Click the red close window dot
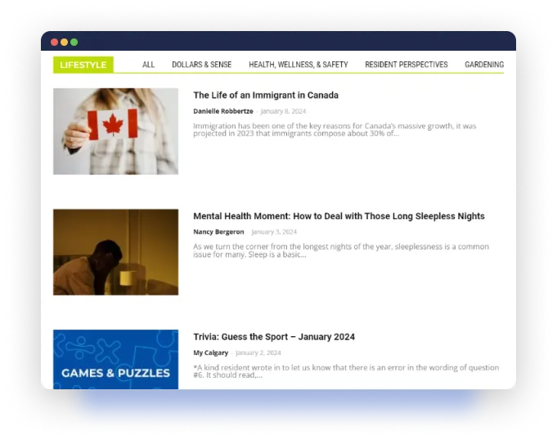Viewport: 557px width, 440px height. 54,43
